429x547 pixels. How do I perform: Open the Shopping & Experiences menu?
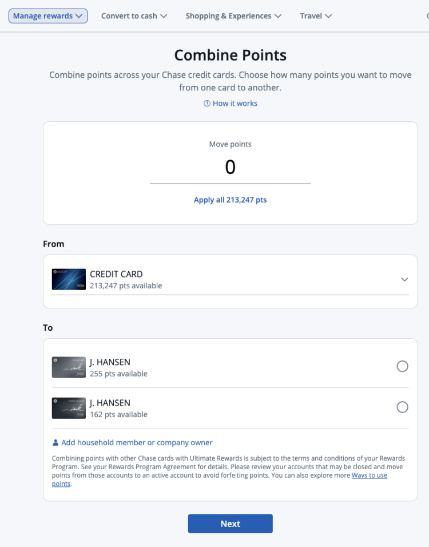pyautogui.click(x=233, y=15)
